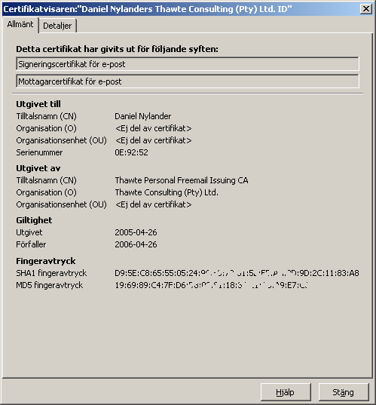Click the issued date 2005-04-26
Viewport: 376px width, 405px height.
point(136,232)
